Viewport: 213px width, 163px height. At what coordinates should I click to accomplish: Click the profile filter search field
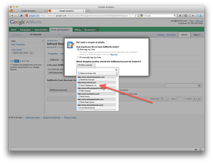click(x=96, y=70)
